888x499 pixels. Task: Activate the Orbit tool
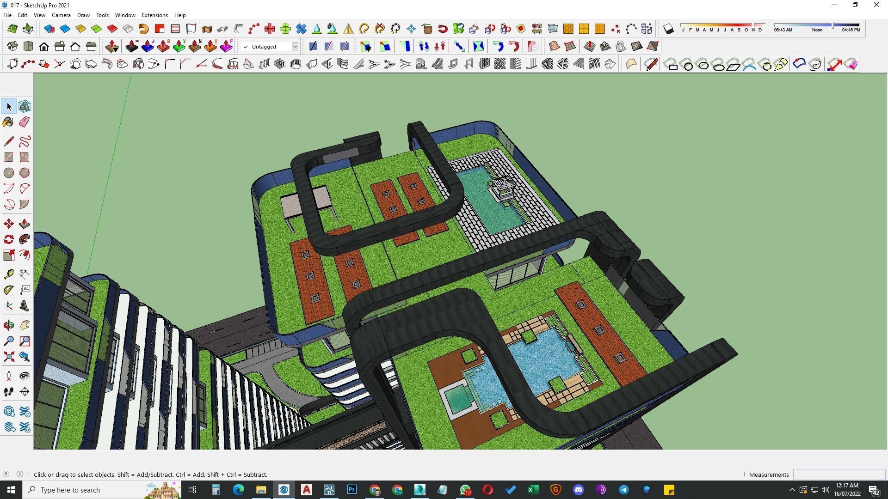(9, 325)
